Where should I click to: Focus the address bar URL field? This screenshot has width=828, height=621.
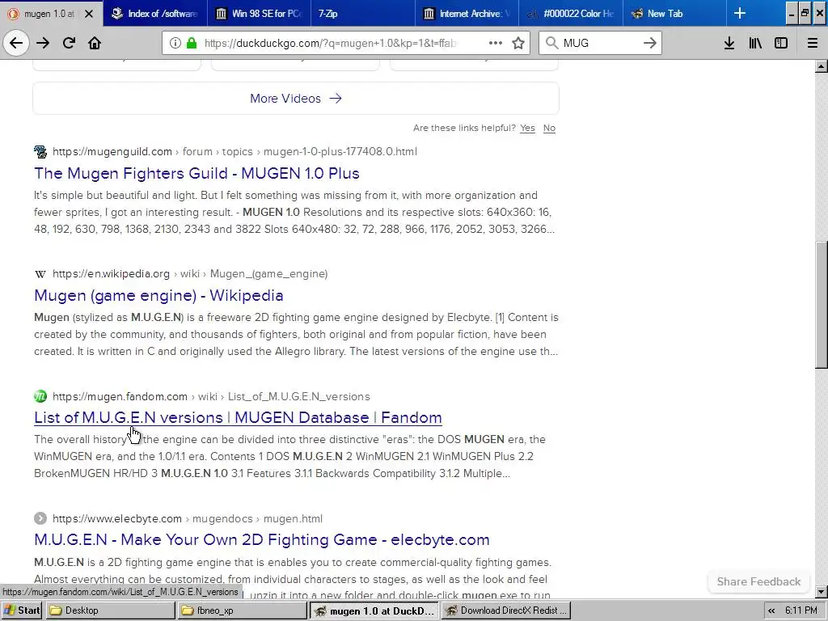coord(330,43)
